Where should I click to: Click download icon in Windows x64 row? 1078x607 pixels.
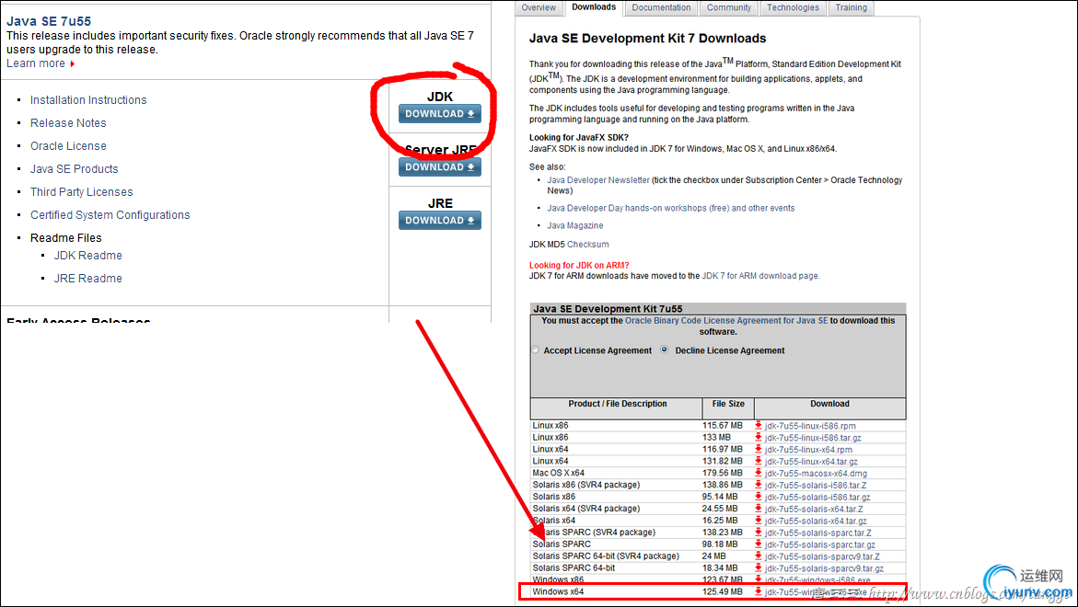759,592
